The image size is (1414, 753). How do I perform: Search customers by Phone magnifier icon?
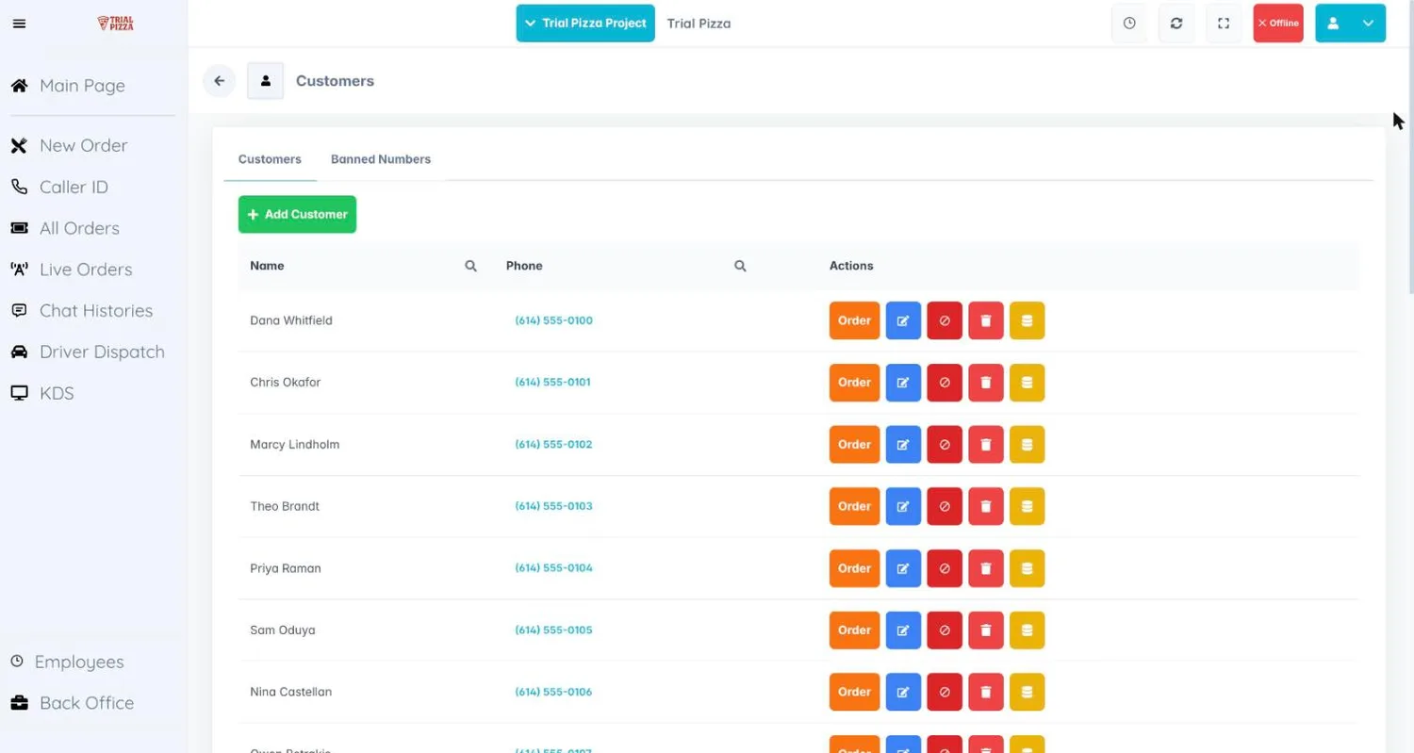point(740,266)
